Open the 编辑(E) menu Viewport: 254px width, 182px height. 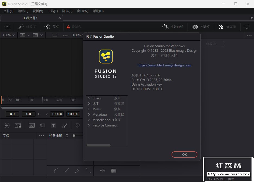(23, 11)
